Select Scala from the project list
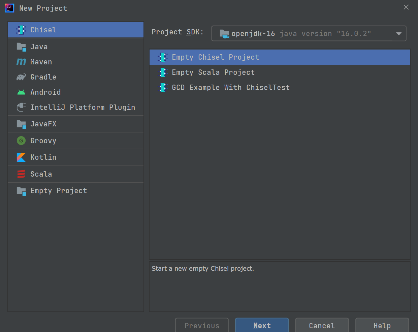 coord(76,174)
